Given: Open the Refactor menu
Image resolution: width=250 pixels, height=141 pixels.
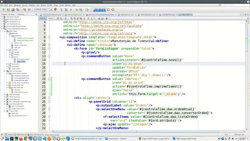Looking at the screenshot, I should tap(32, 5).
